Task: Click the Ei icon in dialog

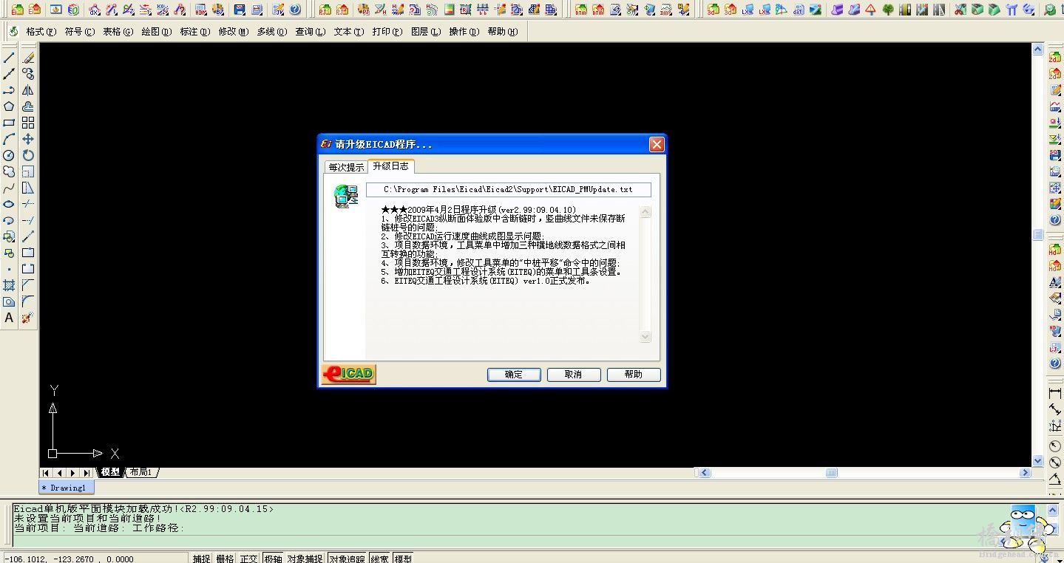Action: (326, 144)
